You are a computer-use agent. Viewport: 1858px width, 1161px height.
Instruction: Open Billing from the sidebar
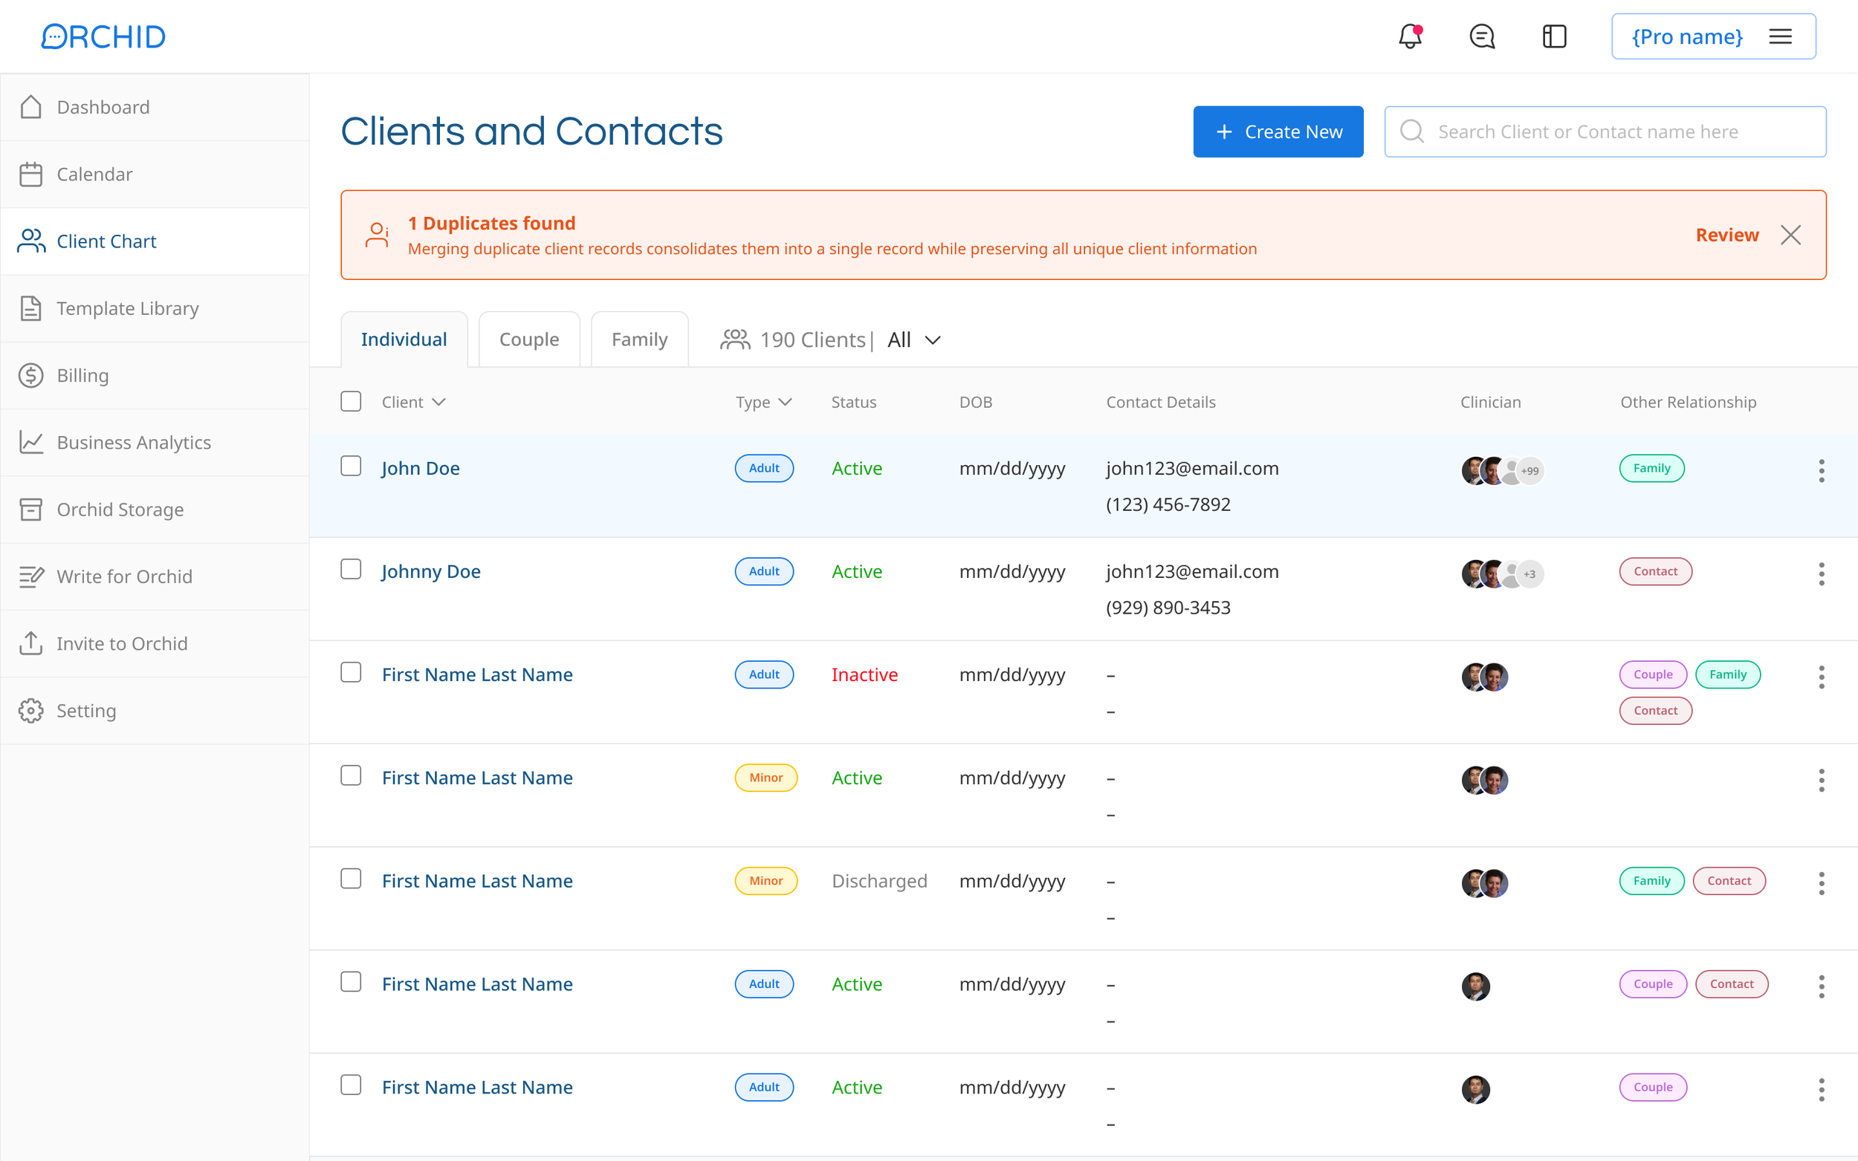point(82,375)
